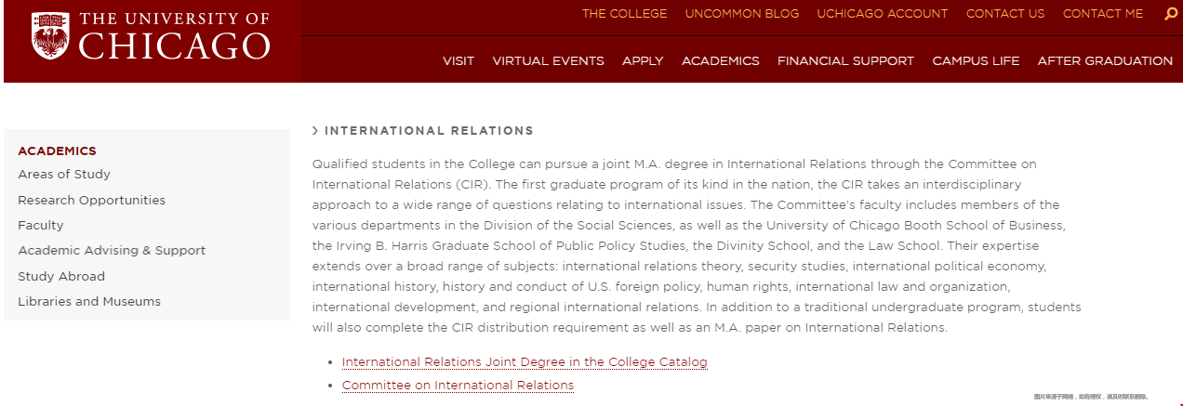Select Areas of Study in sidebar
Viewport: 1183px width, 406px height.
coord(64,175)
